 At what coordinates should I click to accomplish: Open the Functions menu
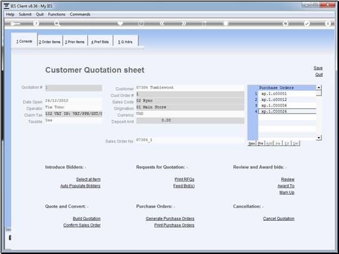click(57, 14)
